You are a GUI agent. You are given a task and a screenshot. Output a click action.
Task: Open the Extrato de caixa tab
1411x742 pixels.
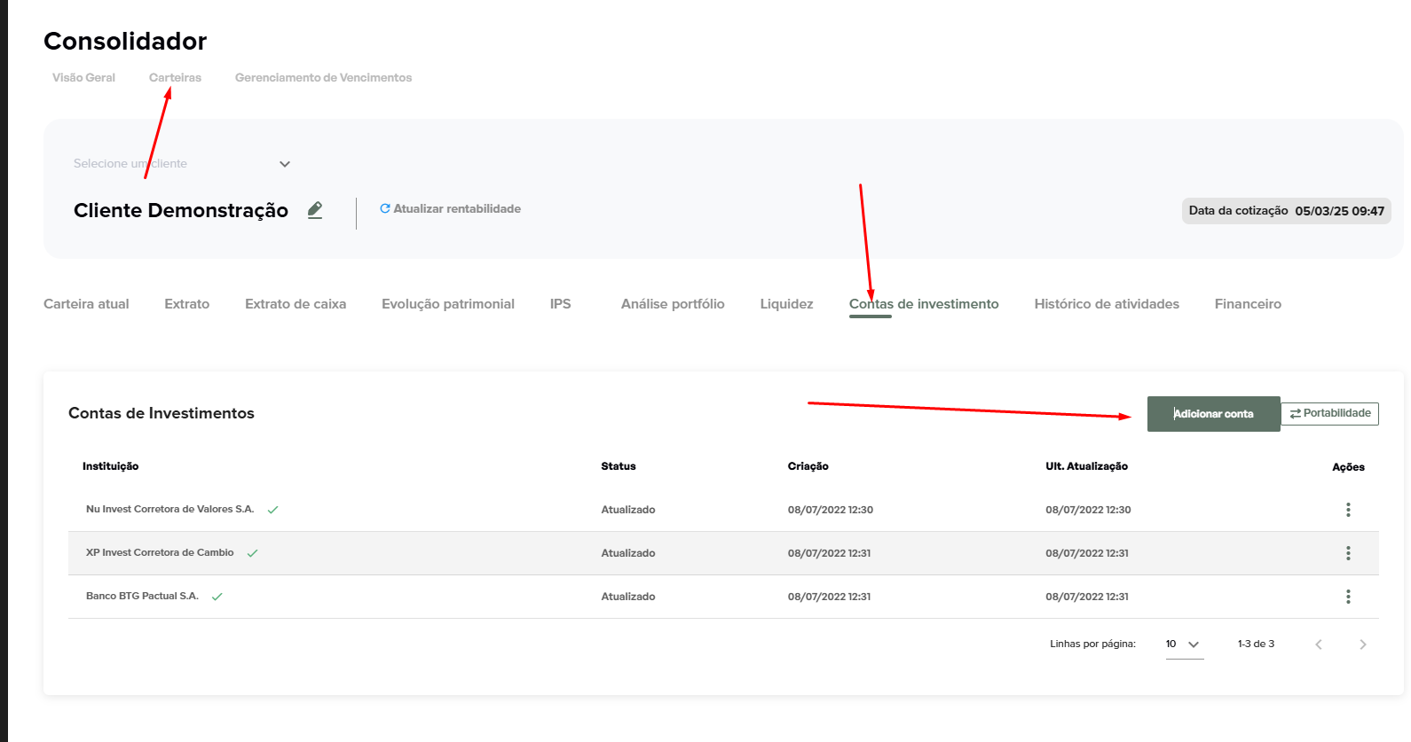pyautogui.click(x=296, y=304)
